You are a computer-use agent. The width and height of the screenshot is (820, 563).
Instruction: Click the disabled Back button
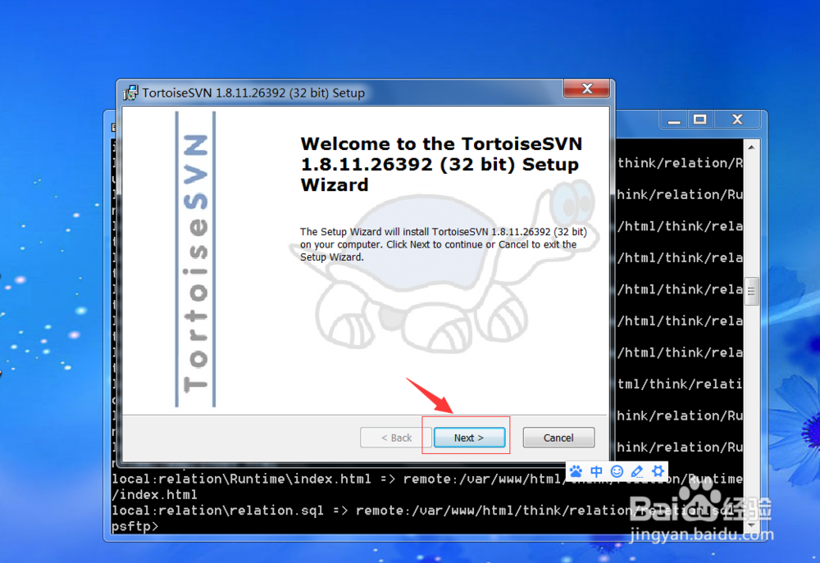click(x=396, y=438)
